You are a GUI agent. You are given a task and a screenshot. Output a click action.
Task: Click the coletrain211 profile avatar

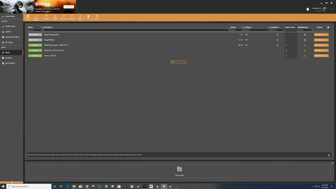324,9
